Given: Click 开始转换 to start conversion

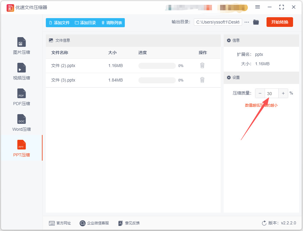Looking at the screenshot, I should [x=279, y=22].
